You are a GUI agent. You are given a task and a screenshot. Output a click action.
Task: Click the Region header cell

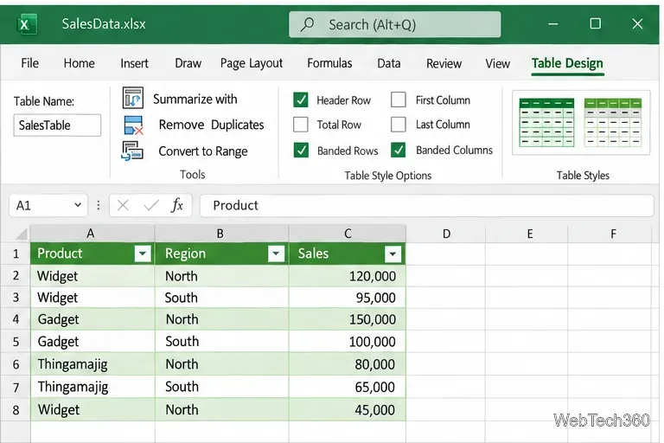[221, 254]
